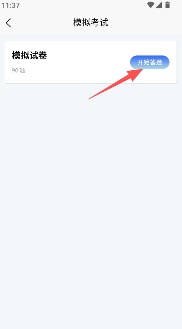Click the red arrow annotation graphic
The width and height of the screenshot is (182, 329).
coord(116,84)
